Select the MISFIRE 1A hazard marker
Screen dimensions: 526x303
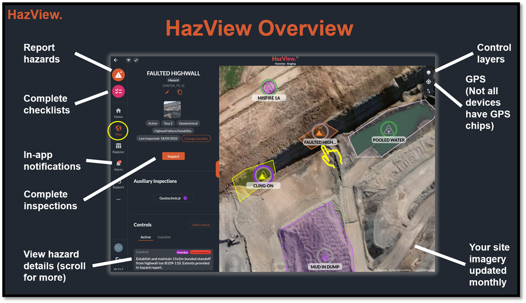269,87
